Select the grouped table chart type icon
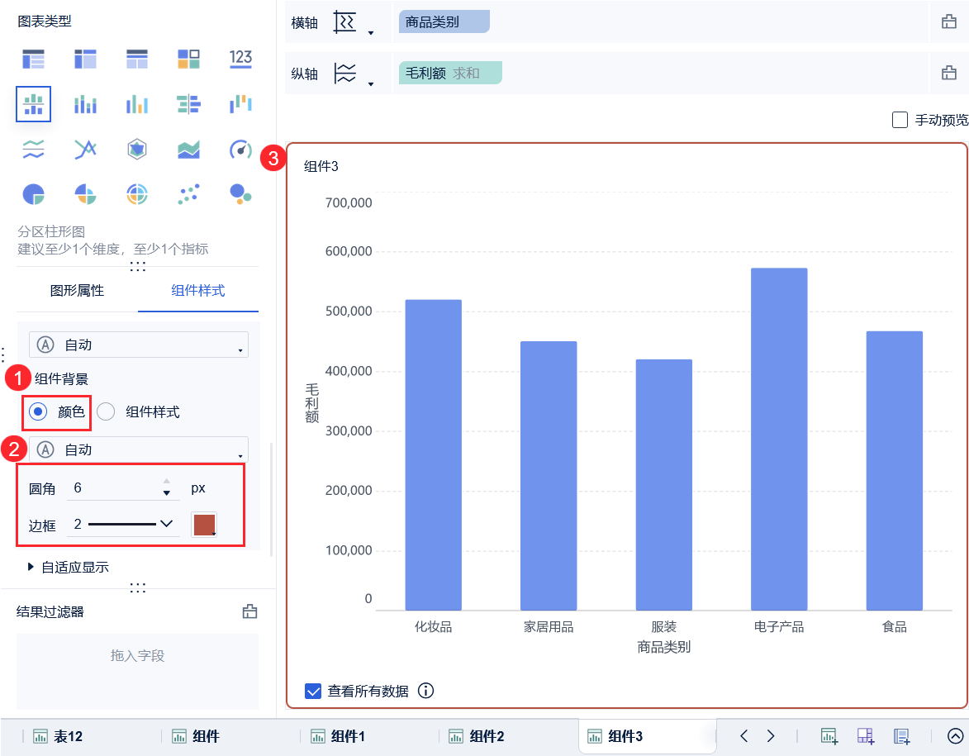 tap(33, 59)
